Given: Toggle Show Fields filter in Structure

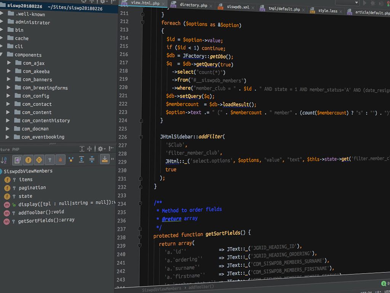Looking at the screenshot, I should [x=28, y=160].
